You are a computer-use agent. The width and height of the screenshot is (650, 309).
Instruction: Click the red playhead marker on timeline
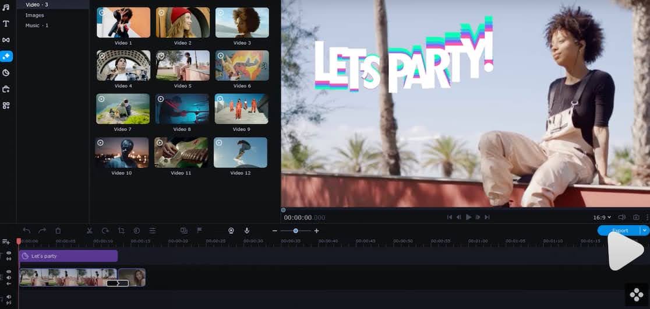[19, 241]
